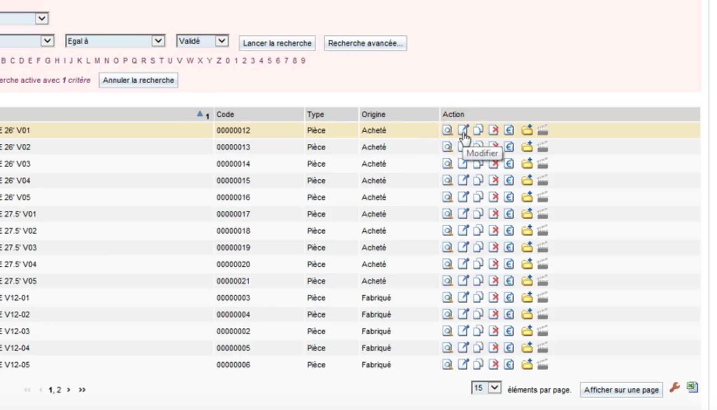Open the 'Egal à' operator dropdown
The image size is (717, 410).
pyautogui.click(x=115, y=41)
